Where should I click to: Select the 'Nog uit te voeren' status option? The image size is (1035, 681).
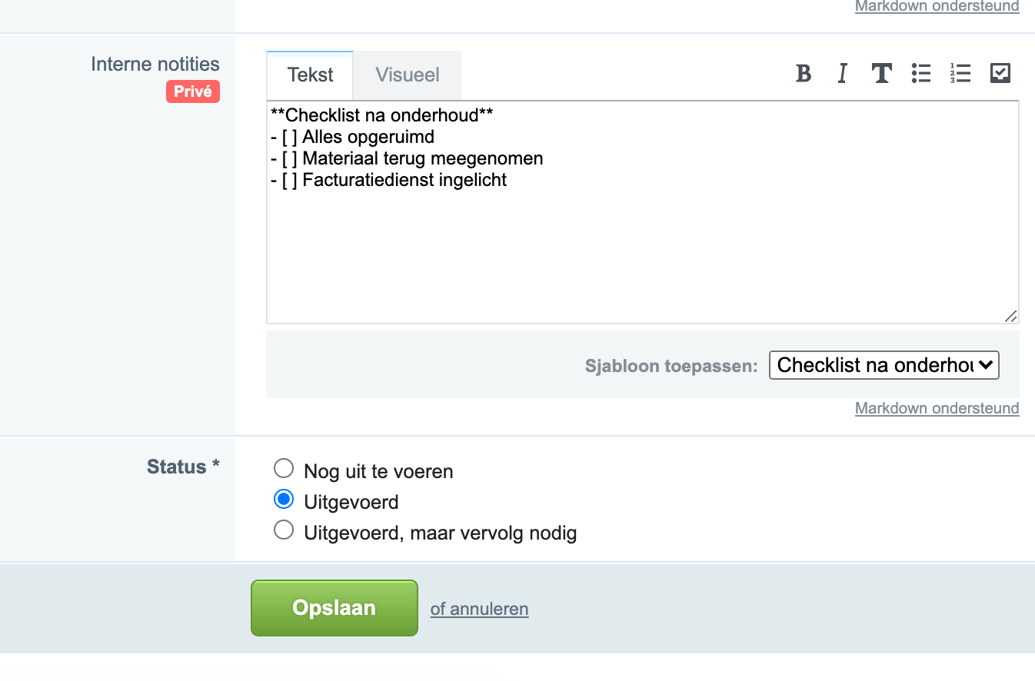click(x=284, y=467)
